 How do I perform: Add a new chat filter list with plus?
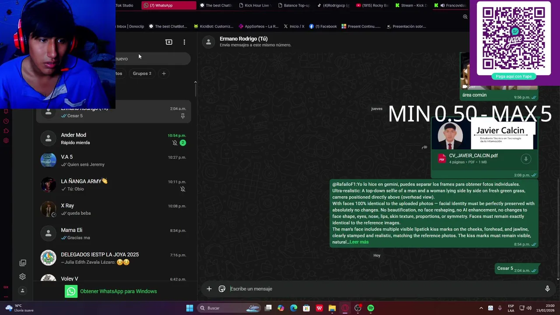(x=164, y=73)
